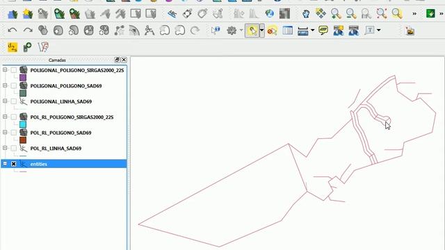This screenshot has width=445, height=250.
Task: Open the Text Annotation dropdown arrow
Action: (x=379, y=31)
